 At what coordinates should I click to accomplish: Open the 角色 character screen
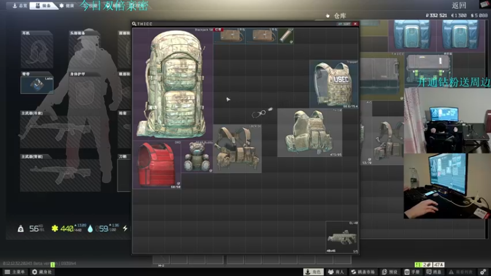click(313, 272)
